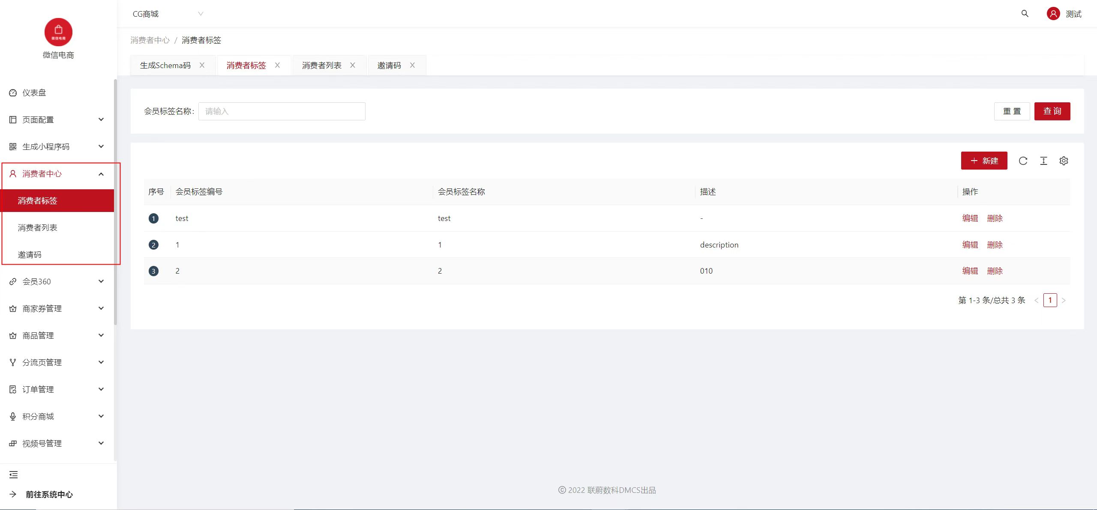Screen dimensions: 1097x510
Task: Click the 描述 column header
Action: (708, 191)
